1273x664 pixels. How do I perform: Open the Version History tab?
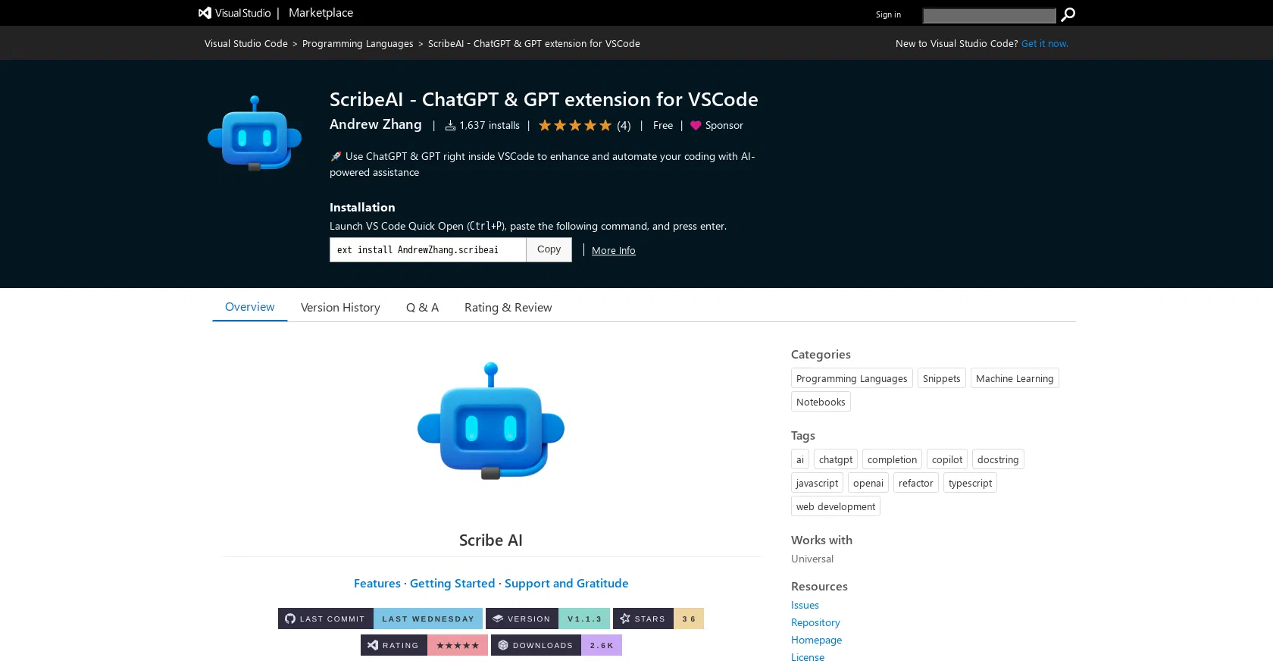click(340, 307)
